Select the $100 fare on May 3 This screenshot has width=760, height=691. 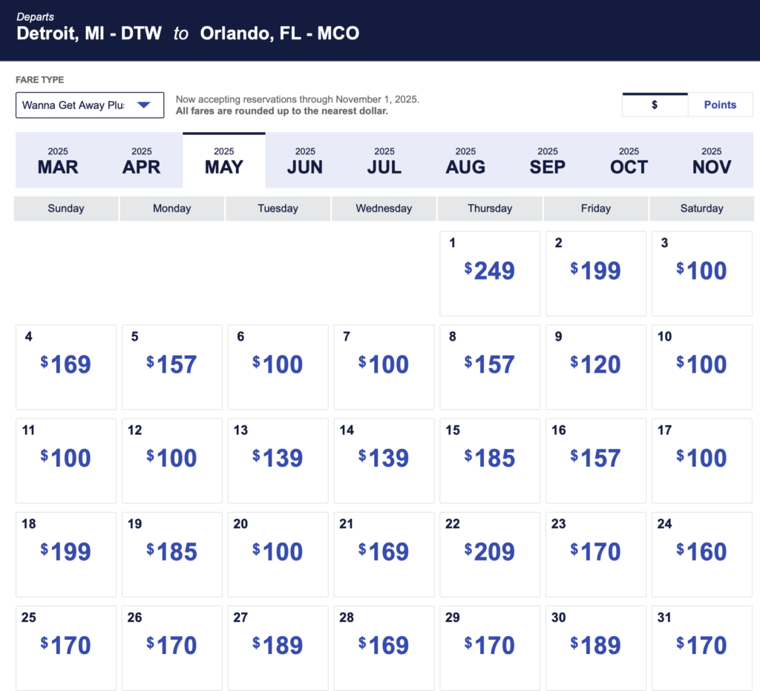701,273
